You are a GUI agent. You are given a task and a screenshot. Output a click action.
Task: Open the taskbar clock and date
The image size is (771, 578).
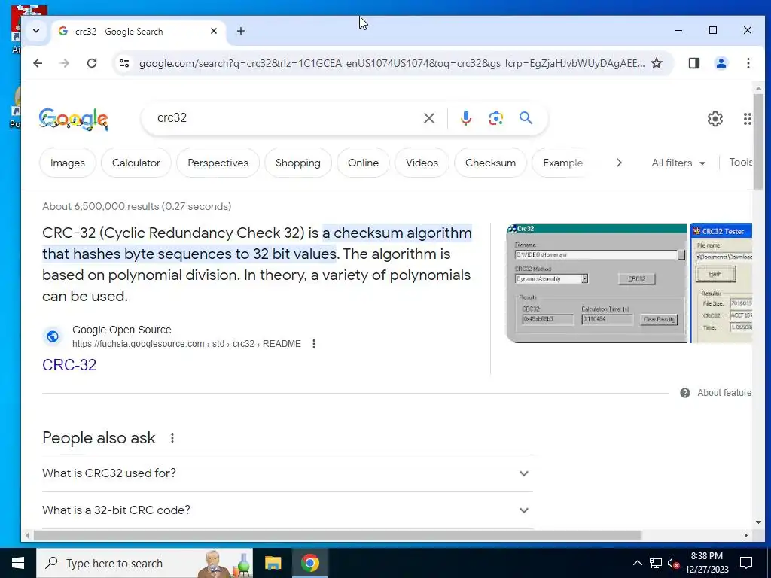point(706,563)
